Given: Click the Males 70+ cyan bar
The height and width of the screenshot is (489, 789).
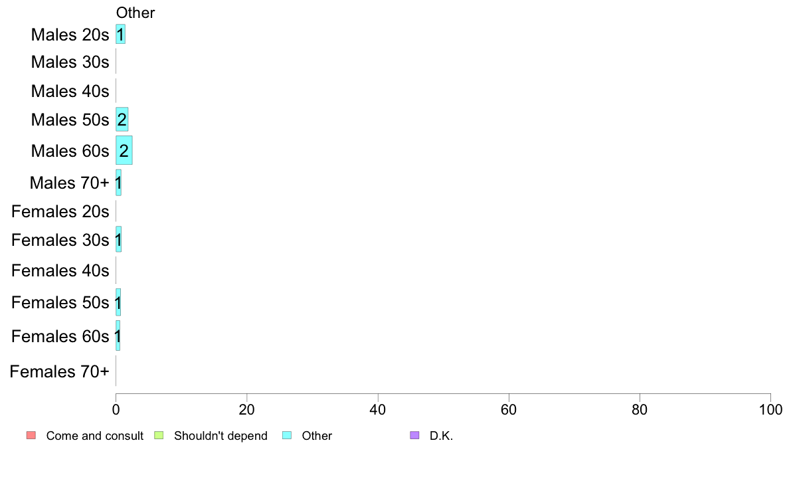Looking at the screenshot, I should click(x=119, y=182).
